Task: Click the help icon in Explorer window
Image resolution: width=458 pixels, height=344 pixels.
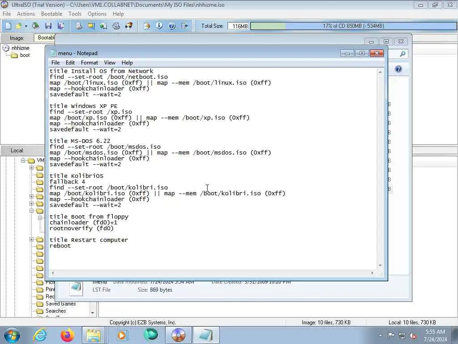Action: coord(399,69)
